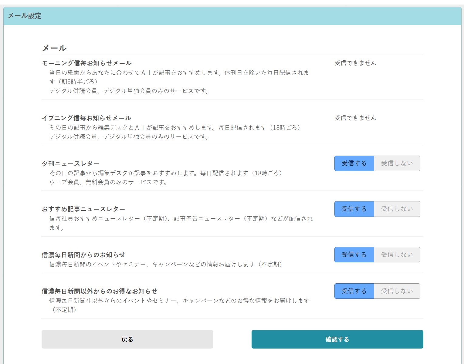Screen dimensions: 464x364
Task: Select 受信しない for 信濃毎日新聞からのお知らせ
Action: click(397, 254)
